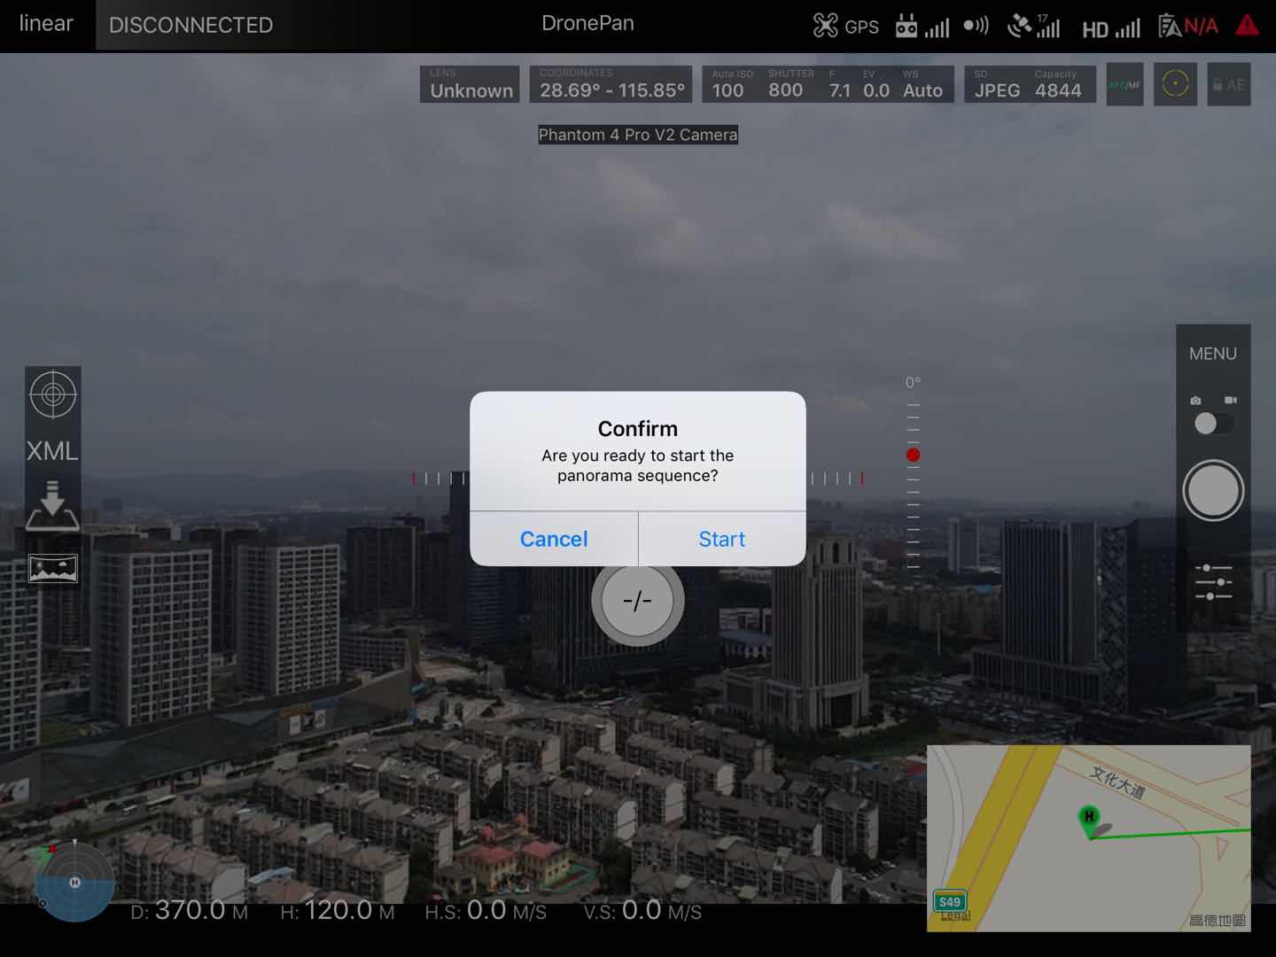Tap the obstacle sensing radar icon
1276x957 pixels.
pyautogui.click(x=976, y=25)
